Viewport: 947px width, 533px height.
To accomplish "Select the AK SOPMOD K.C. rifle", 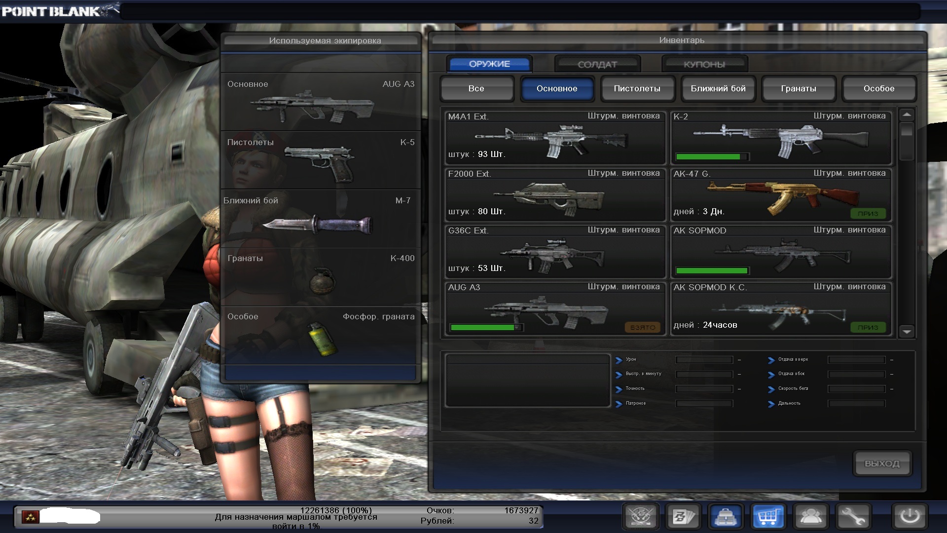I will click(x=781, y=308).
